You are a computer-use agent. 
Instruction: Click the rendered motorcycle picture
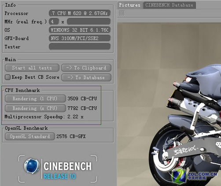click(169, 104)
